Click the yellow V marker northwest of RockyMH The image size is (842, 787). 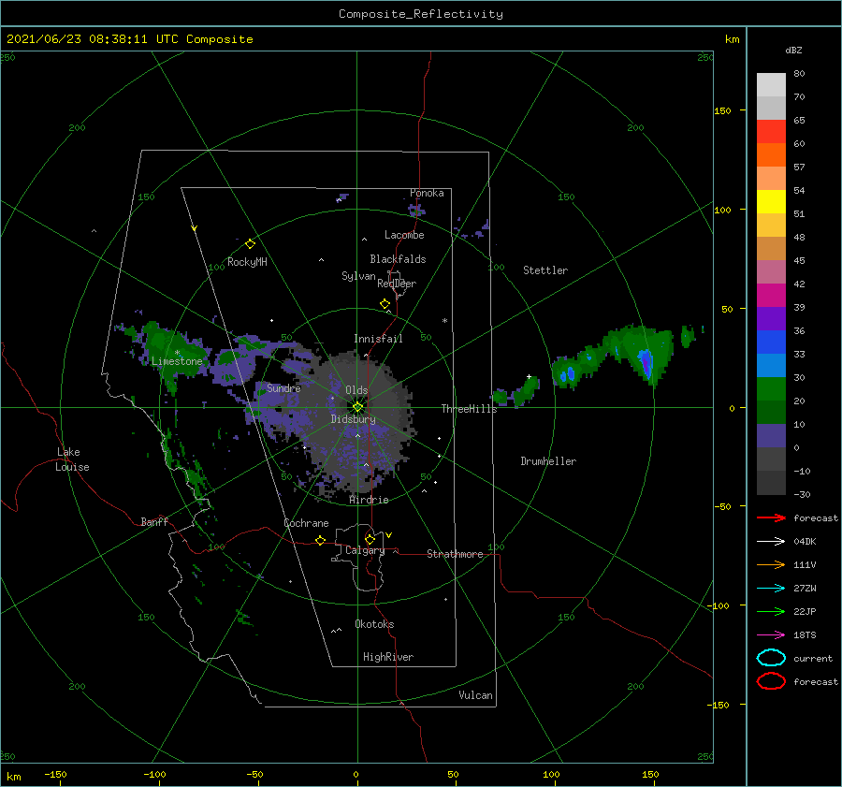[195, 228]
